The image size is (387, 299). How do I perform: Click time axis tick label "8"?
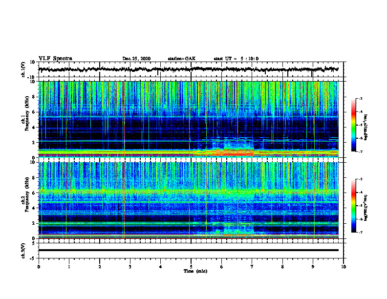coord(282,267)
